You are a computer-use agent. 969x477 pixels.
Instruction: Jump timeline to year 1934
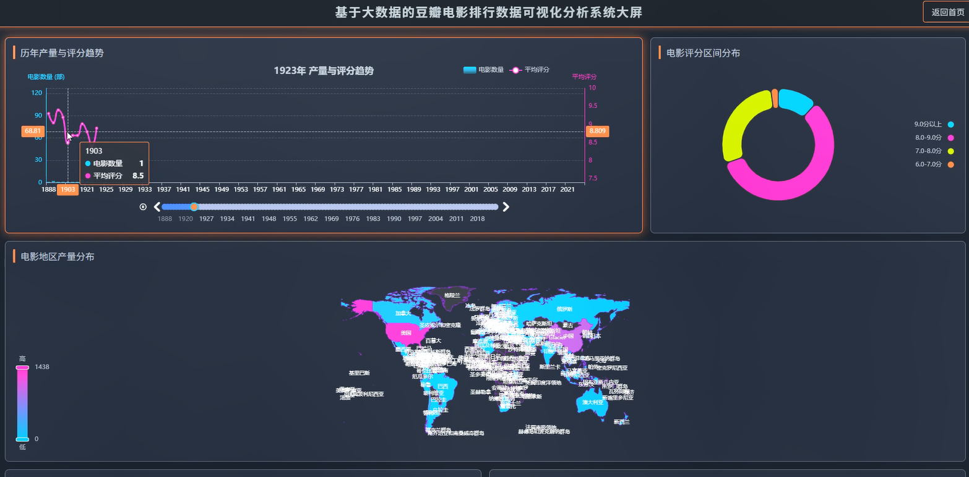[227, 219]
